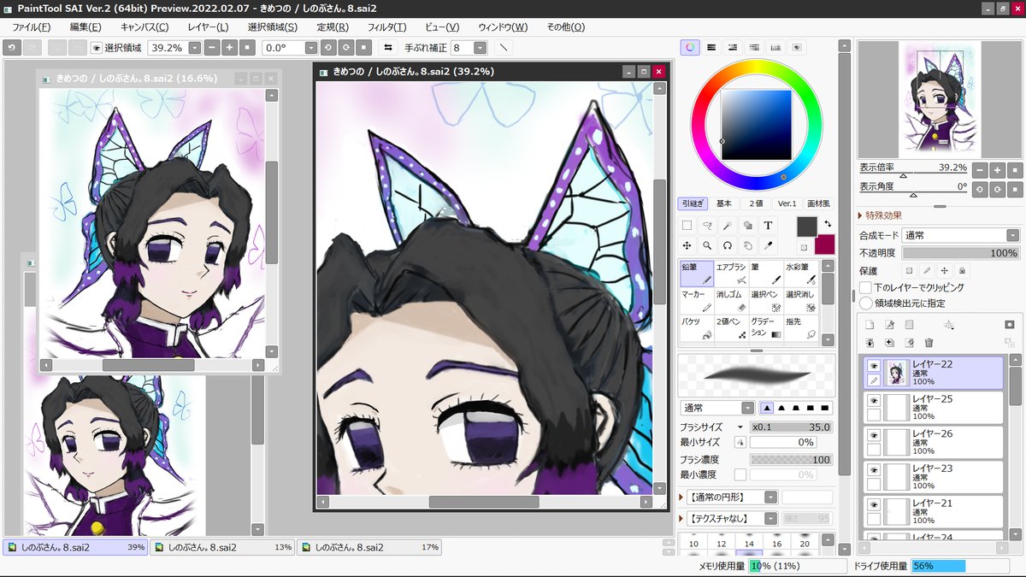Create a new normal layer
Screen dimensions: 1026x577
[x=870, y=325]
